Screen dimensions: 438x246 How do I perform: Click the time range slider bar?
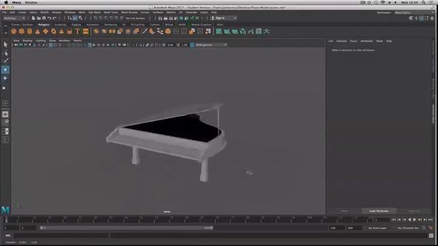[x=126, y=228]
